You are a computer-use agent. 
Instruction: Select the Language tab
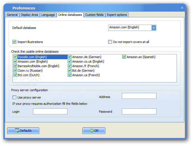[x=48, y=15]
